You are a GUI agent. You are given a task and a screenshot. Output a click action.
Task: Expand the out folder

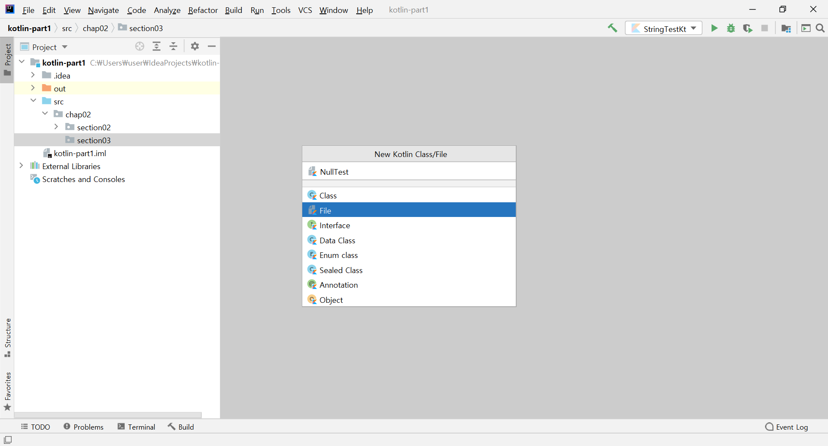click(33, 88)
